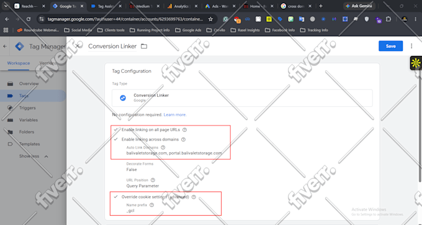
Task: Click the Variables brick icon in sidebar
Action: pyautogui.click(x=10, y=120)
